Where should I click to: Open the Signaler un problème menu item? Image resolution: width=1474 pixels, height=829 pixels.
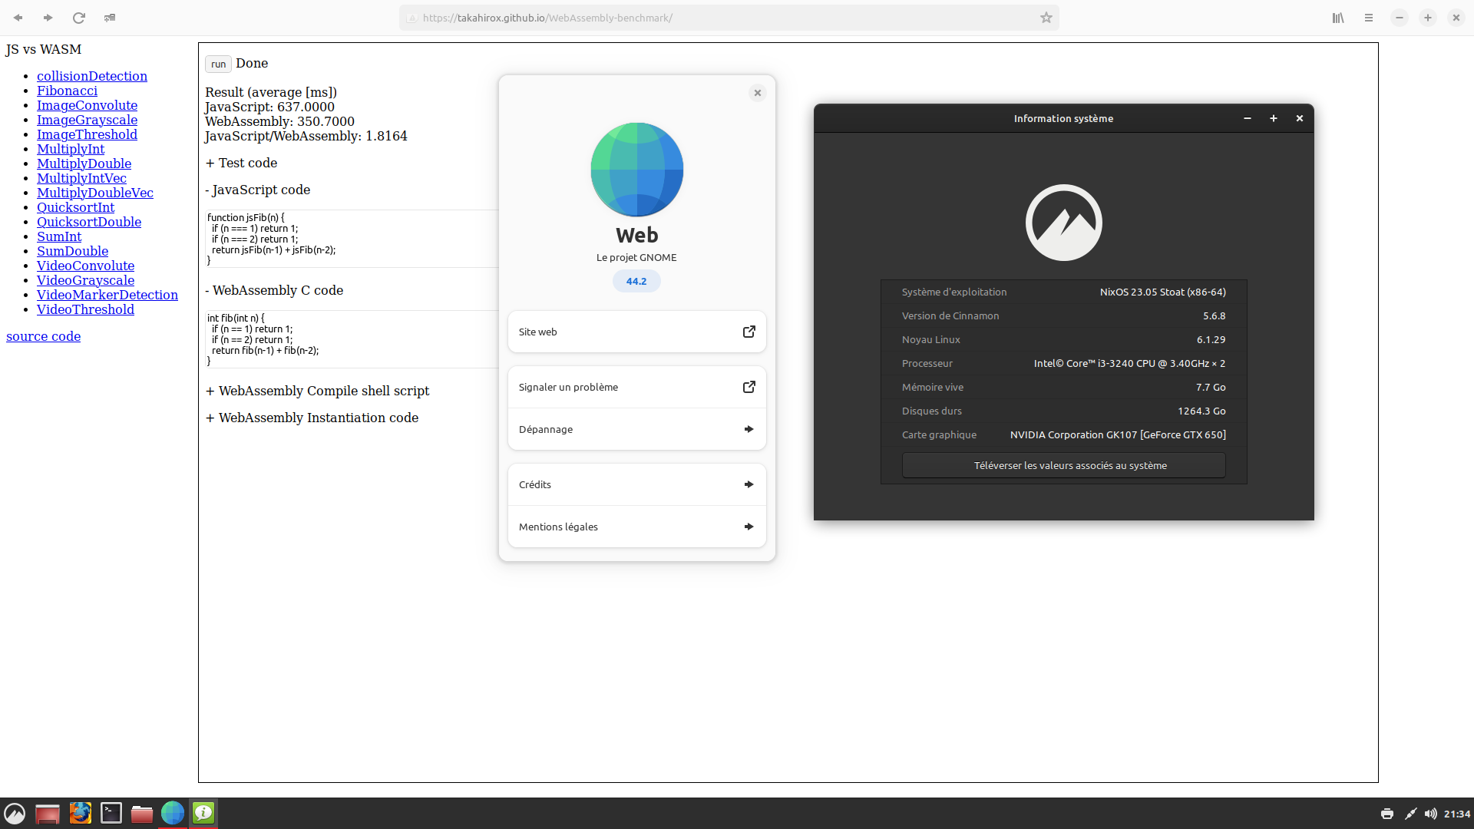(x=636, y=387)
